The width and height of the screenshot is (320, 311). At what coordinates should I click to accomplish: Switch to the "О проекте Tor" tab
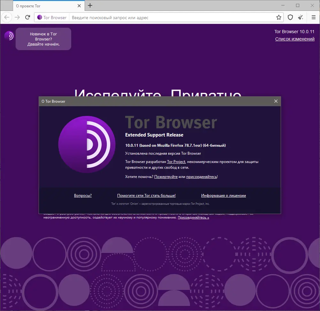[x=42, y=5]
